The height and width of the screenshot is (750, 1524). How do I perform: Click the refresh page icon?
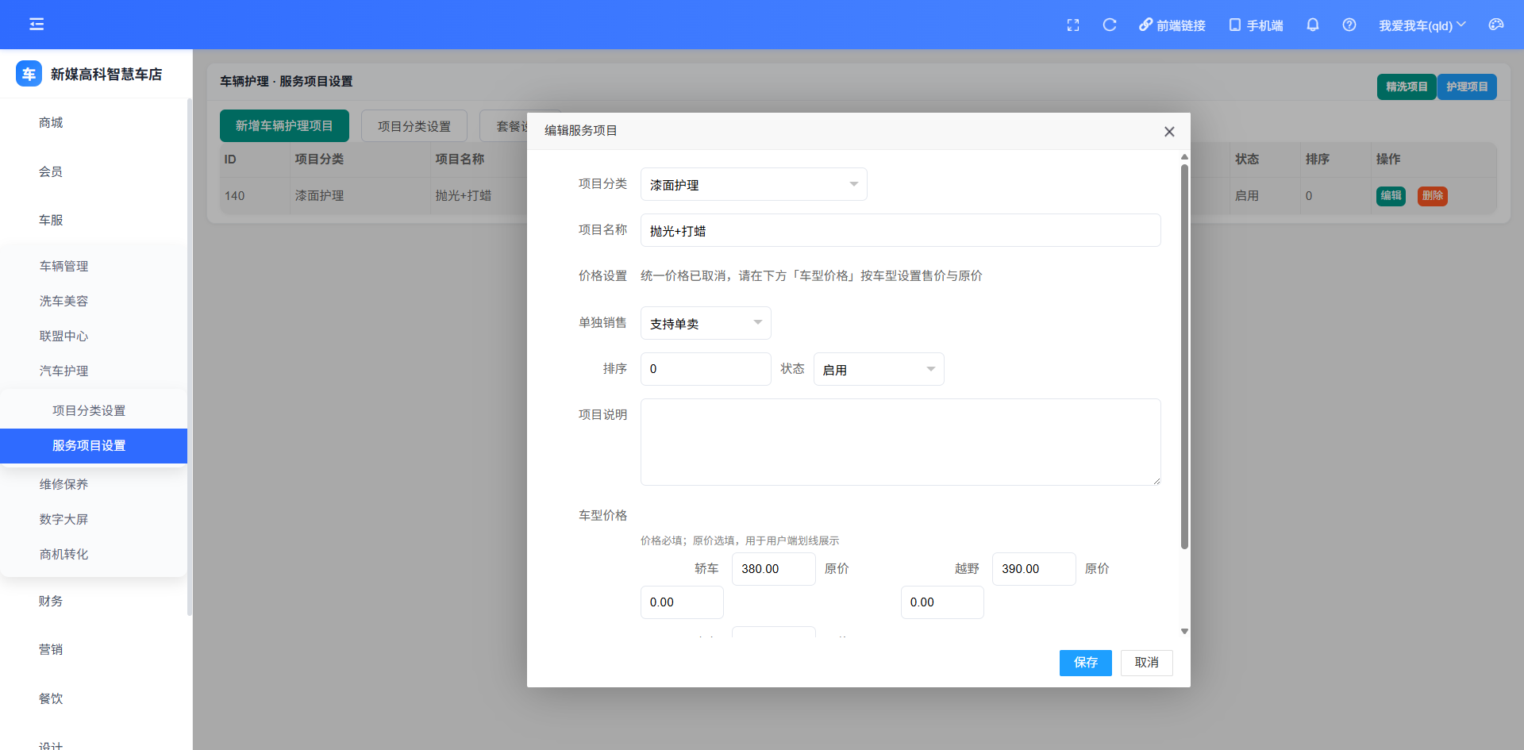coord(1110,25)
